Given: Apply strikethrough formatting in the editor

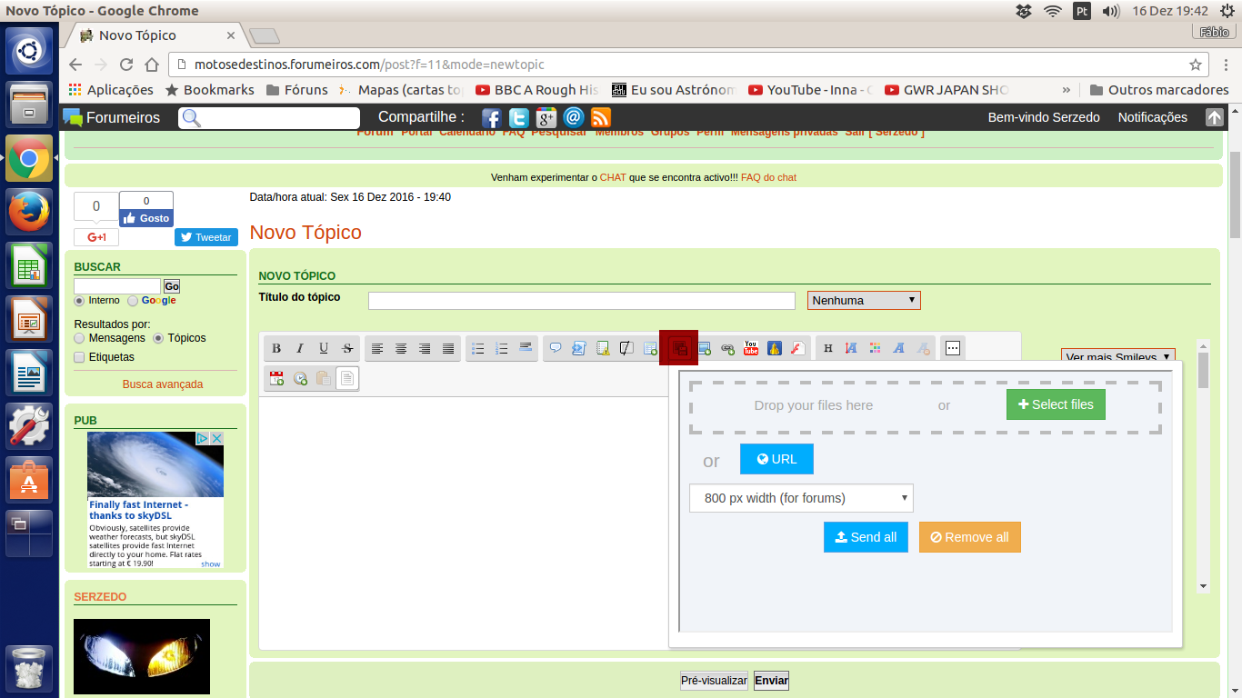Looking at the screenshot, I should (x=347, y=348).
